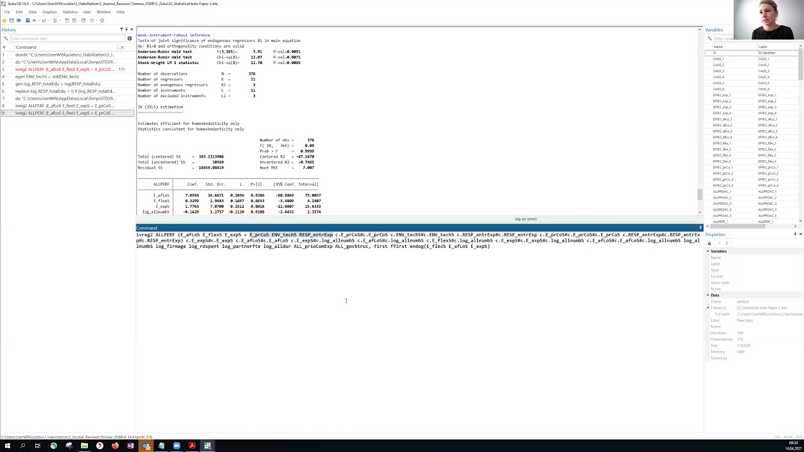
Task: Click the Save toolbar icon
Action: pos(11,20)
